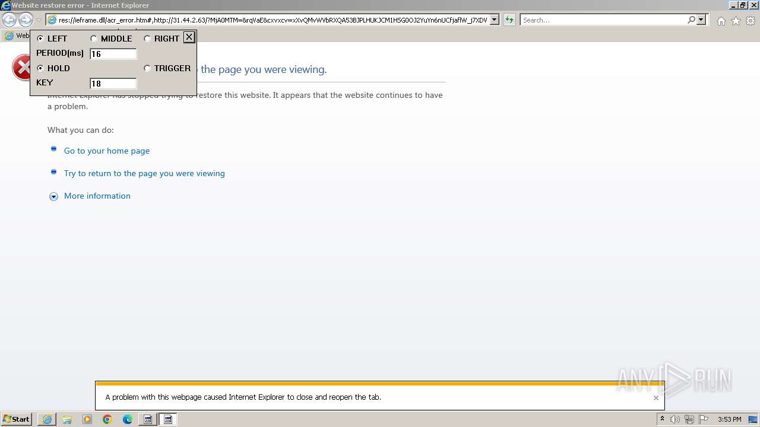
Task: Launch Microsoft Edge from the taskbar
Action: 128,419
